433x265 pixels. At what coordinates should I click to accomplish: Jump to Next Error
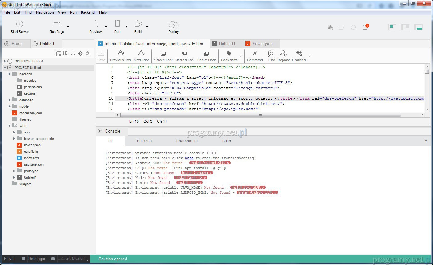tap(141, 54)
